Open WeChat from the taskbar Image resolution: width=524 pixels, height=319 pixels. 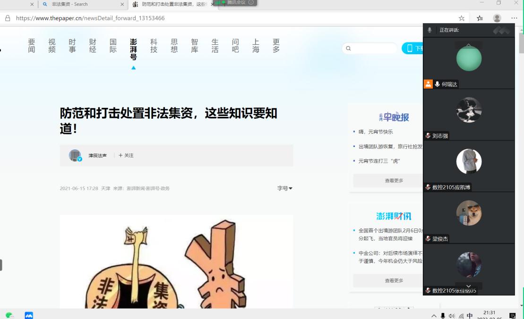click(x=9, y=315)
